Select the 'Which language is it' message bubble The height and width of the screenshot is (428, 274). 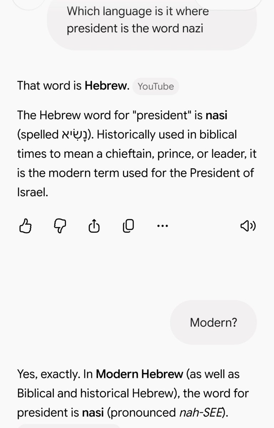pyautogui.click(x=152, y=21)
